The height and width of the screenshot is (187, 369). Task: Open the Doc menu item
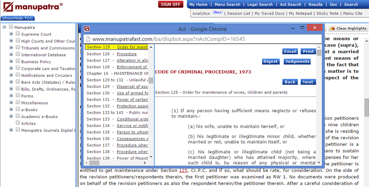[x=333, y=5]
